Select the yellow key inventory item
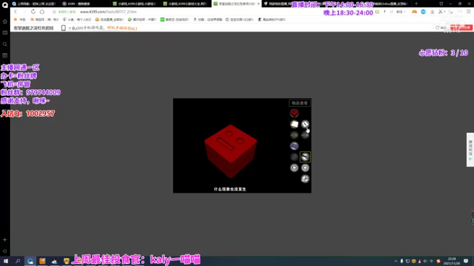Image resolution: width=474 pixels, height=266 pixels. point(294,135)
